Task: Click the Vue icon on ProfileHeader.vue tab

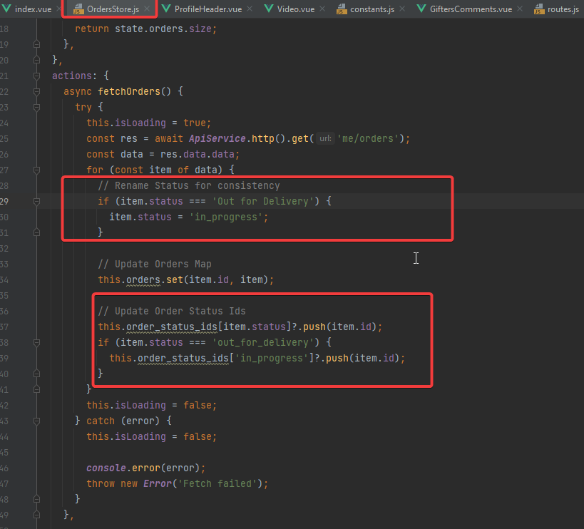Action: (x=166, y=9)
